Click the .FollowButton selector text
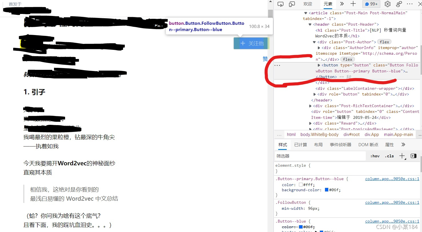Viewport: 422px width, 232px height. (291, 203)
